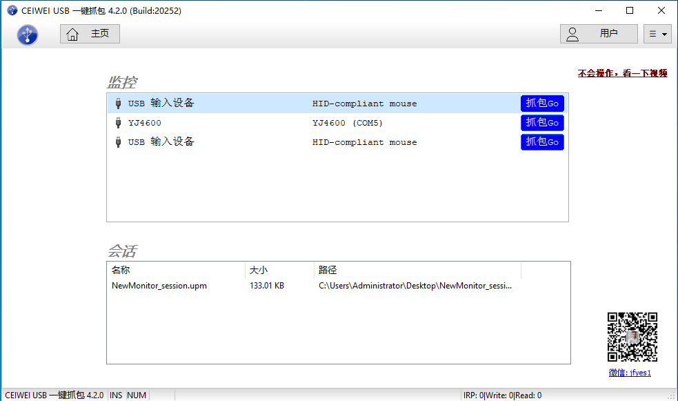This screenshot has height=401, width=678.
Task: Click USB plug icon of last input device
Action: [118, 142]
